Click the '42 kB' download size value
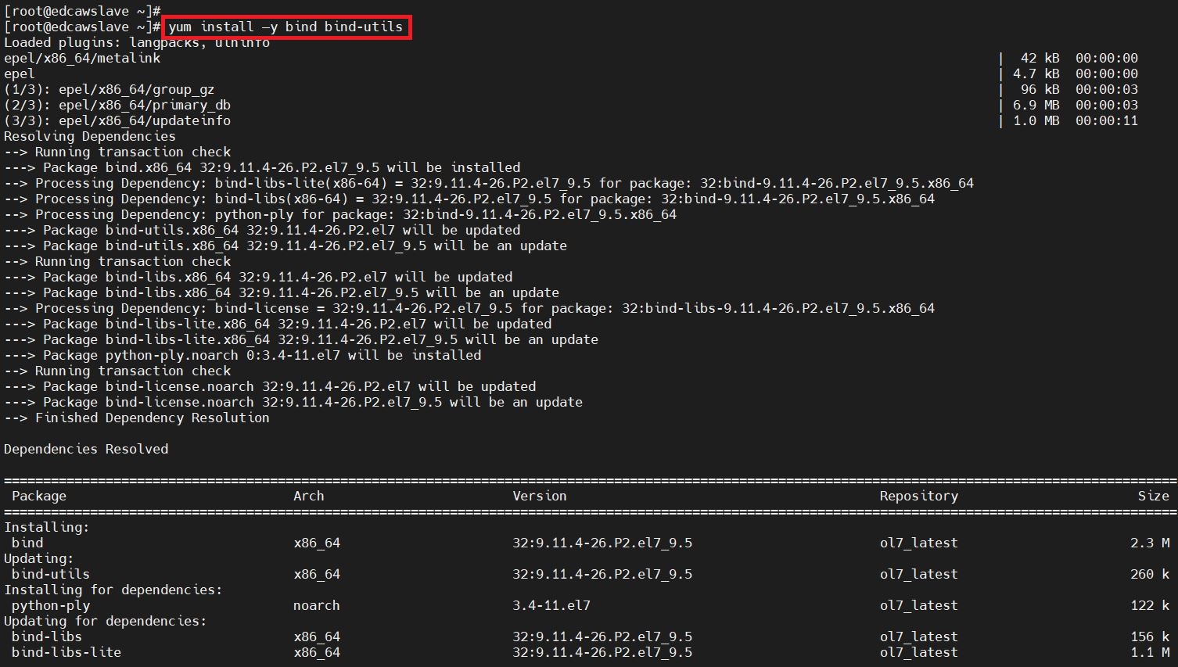The height and width of the screenshot is (667, 1178). [x=1040, y=58]
